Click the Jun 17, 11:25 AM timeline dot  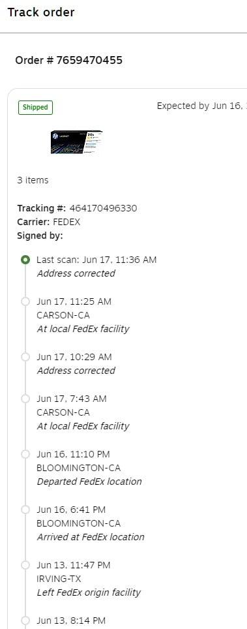point(25,301)
